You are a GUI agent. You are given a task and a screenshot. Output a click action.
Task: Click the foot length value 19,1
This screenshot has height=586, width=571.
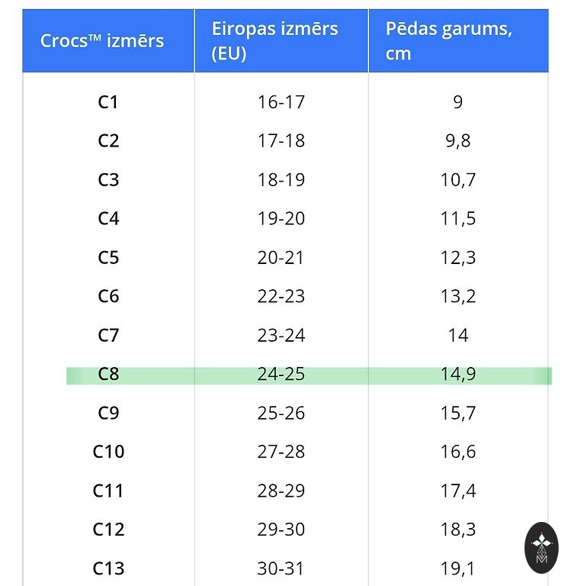(x=457, y=568)
